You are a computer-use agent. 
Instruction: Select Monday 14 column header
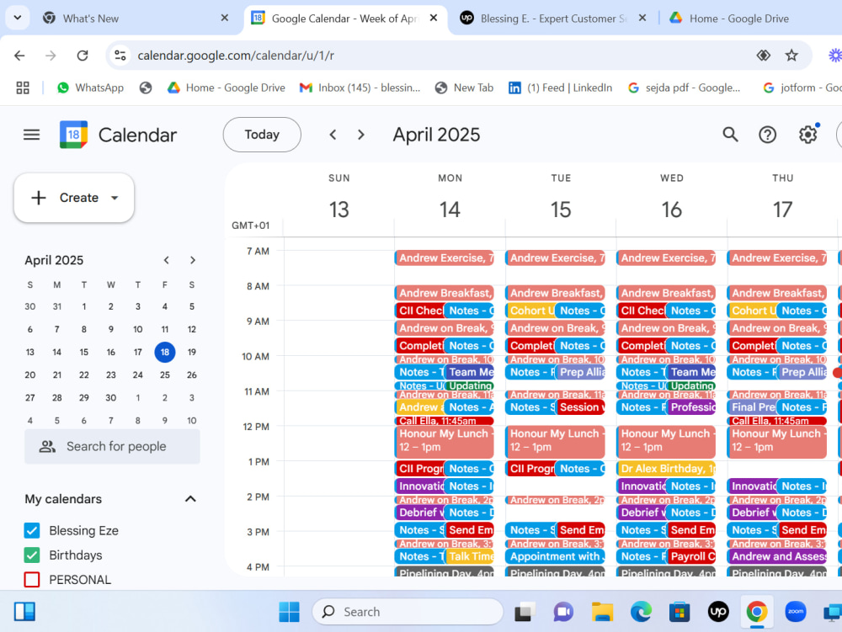pos(450,198)
